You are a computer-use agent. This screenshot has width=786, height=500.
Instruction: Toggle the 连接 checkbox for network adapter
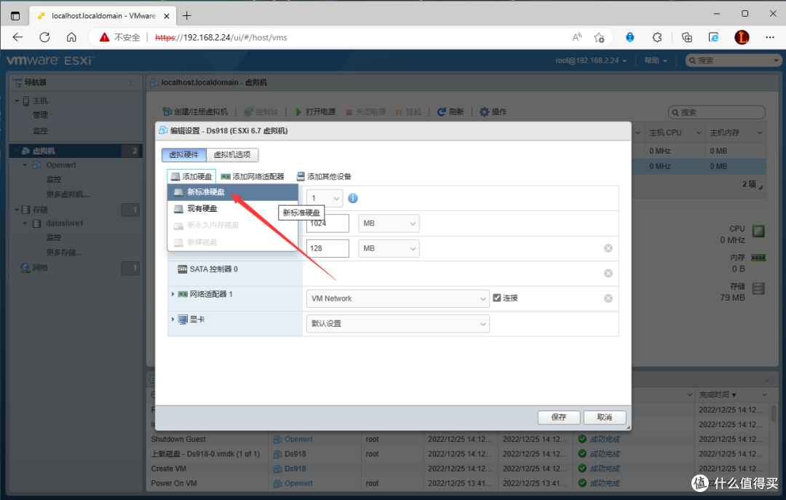tap(497, 298)
